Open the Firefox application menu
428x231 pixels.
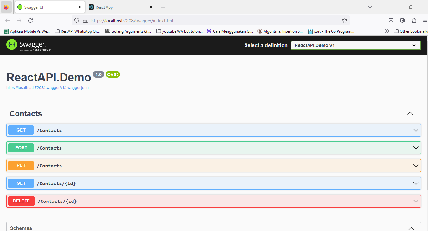tap(425, 21)
